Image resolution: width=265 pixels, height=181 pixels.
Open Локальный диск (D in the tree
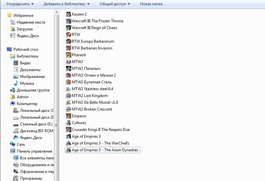tap(37, 117)
